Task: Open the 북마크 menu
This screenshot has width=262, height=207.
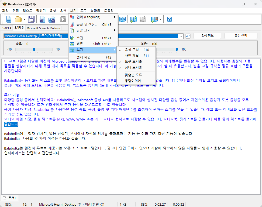Action: coord(95,11)
